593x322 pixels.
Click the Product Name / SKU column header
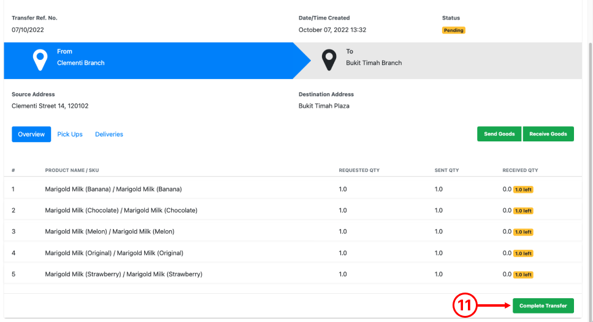coord(72,170)
